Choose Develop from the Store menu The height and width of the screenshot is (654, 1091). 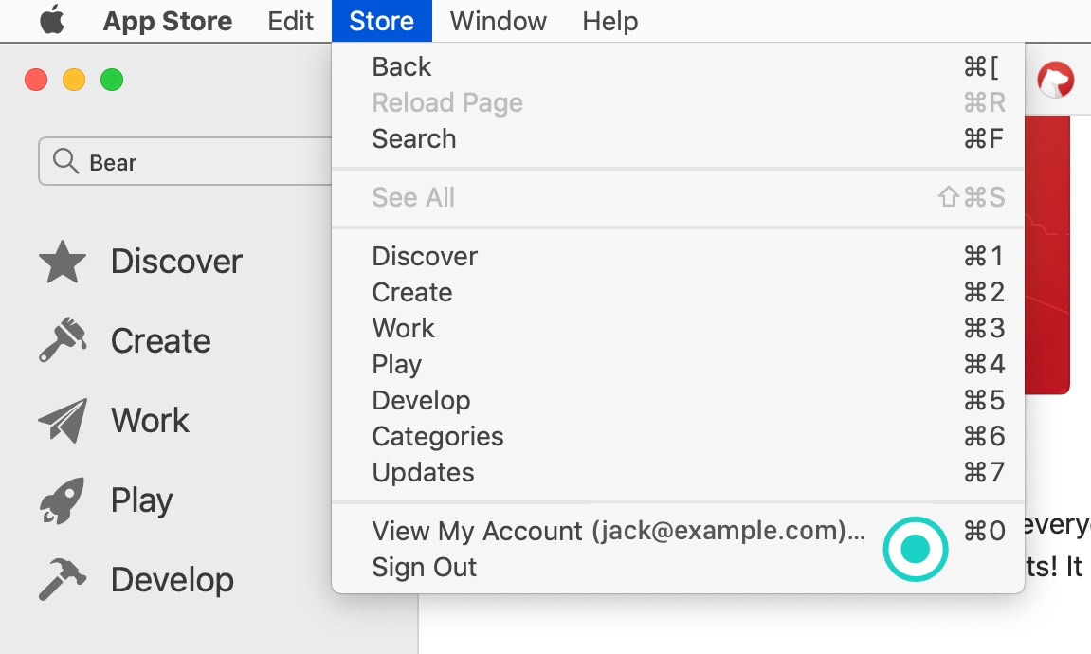pyautogui.click(x=422, y=401)
